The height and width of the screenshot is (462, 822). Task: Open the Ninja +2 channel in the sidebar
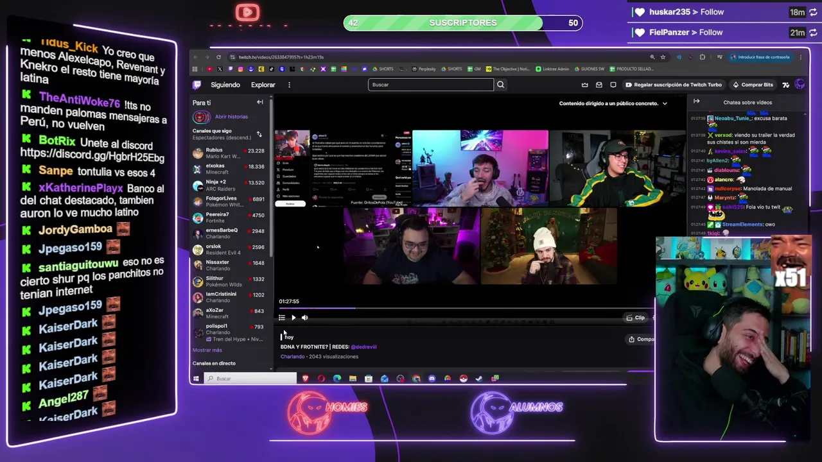229,185
